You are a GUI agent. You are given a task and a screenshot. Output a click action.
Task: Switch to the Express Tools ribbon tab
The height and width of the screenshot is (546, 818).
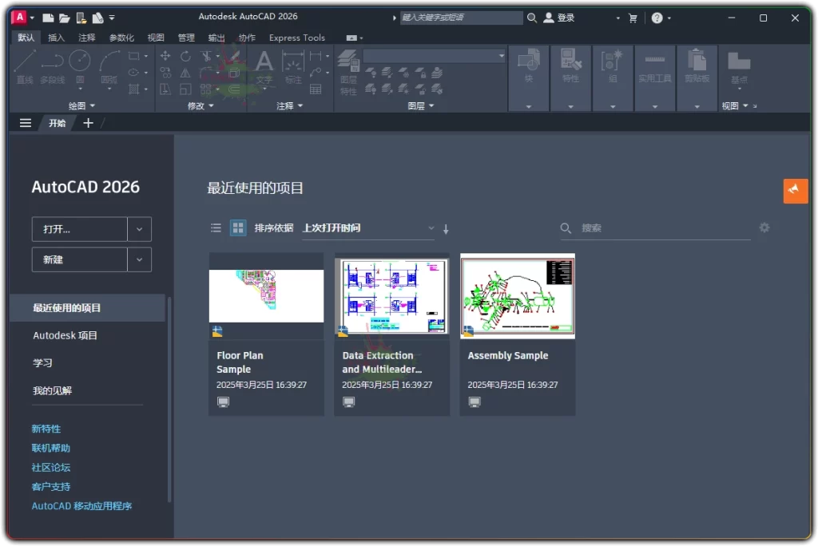tap(296, 38)
